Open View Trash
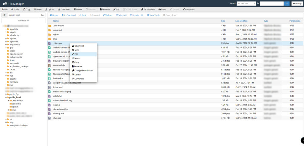This screenshot has width=304, height=146. (x=153, y=15)
